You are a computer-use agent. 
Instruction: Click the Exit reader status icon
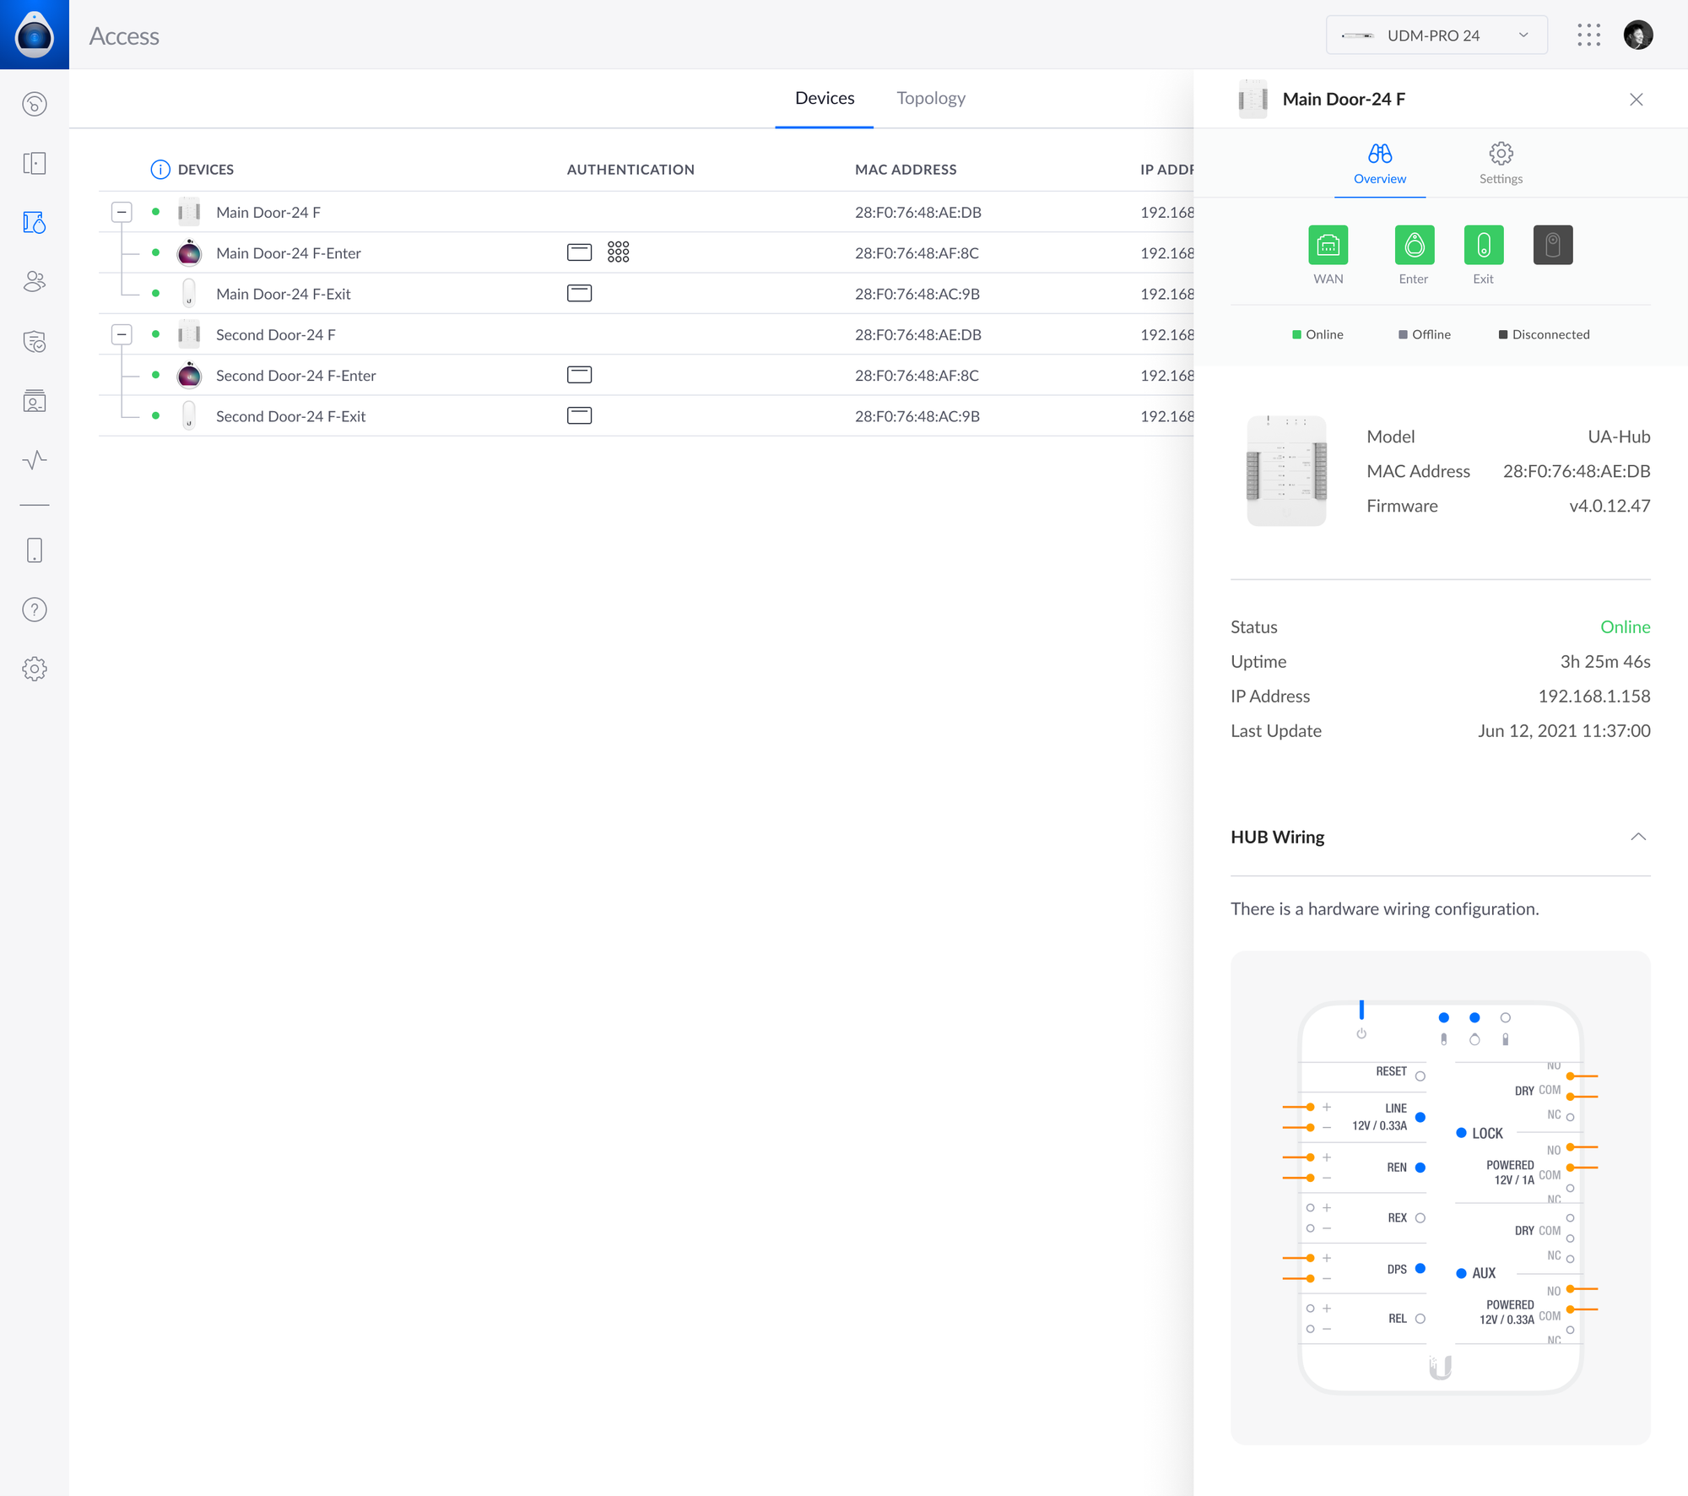click(1483, 246)
